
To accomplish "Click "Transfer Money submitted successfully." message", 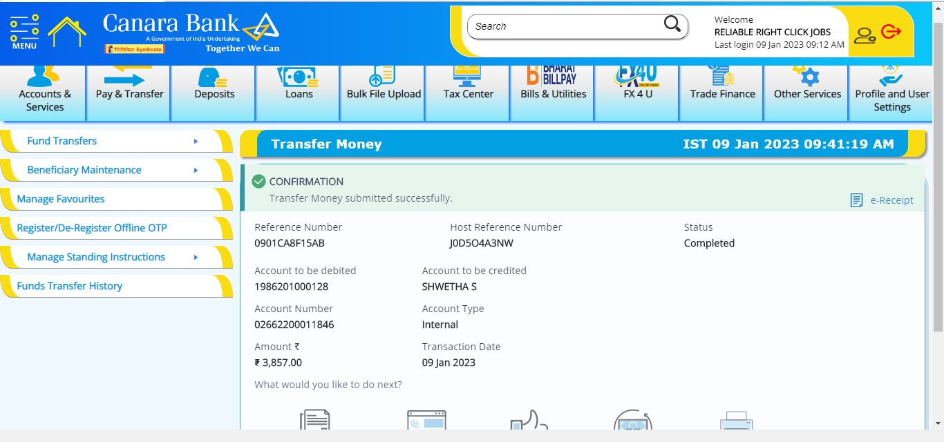I will pyautogui.click(x=361, y=198).
